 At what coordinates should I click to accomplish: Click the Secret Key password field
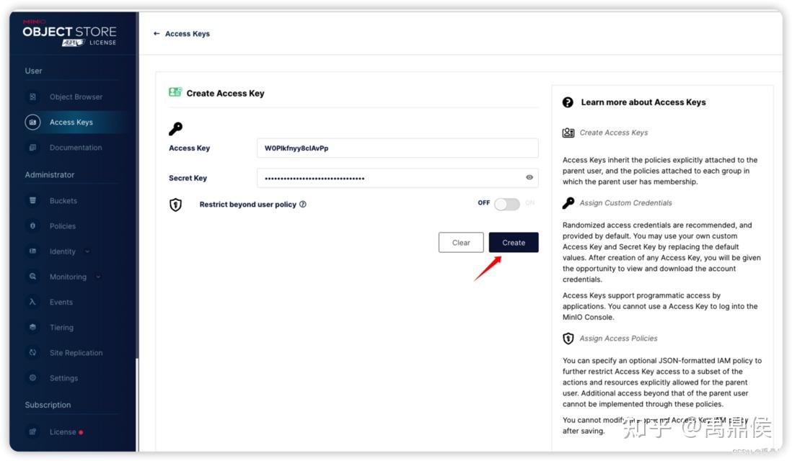[390, 178]
